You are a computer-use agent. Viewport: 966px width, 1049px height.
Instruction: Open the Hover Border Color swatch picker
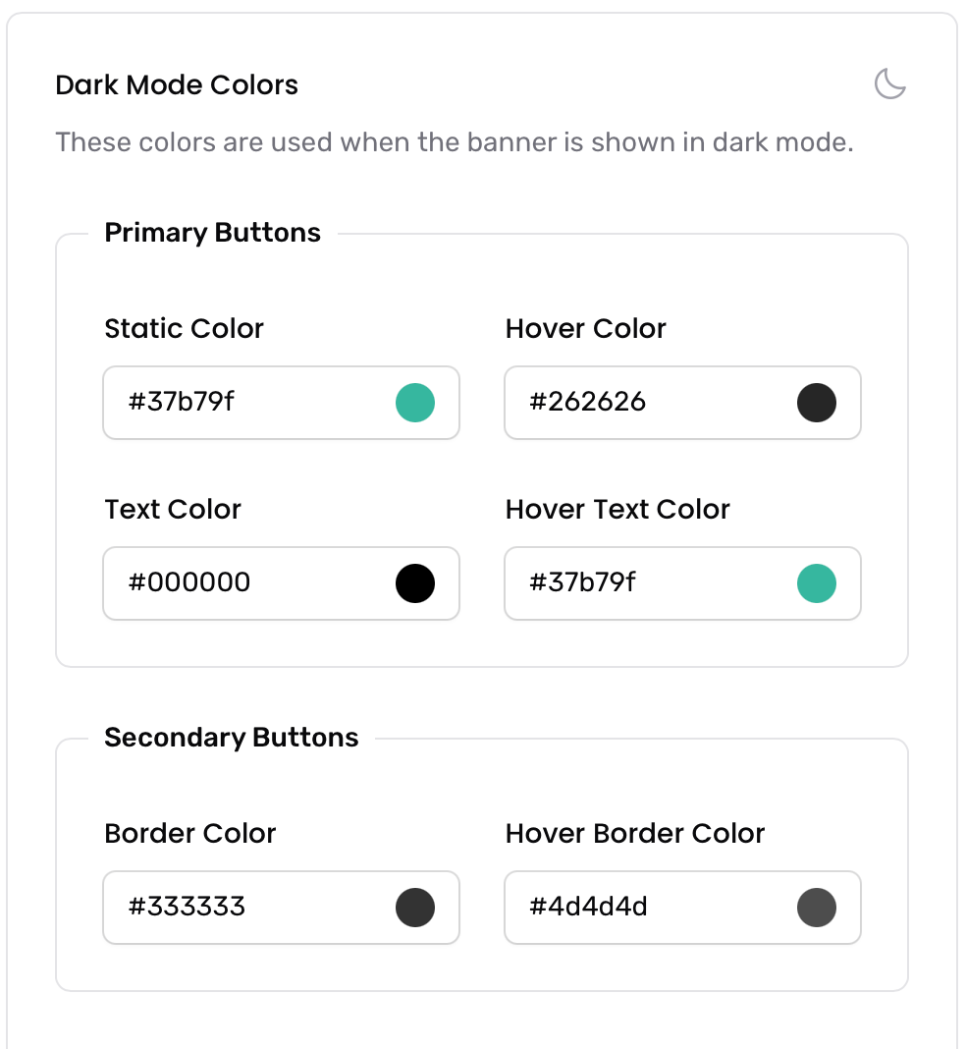point(816,908)
